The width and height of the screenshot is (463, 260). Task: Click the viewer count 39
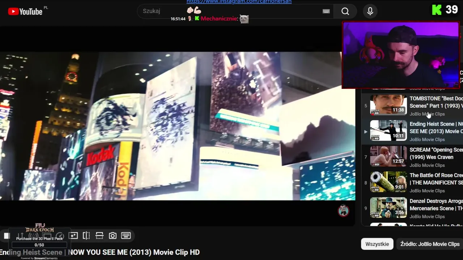pyautogui.click(x=452, y=10)
